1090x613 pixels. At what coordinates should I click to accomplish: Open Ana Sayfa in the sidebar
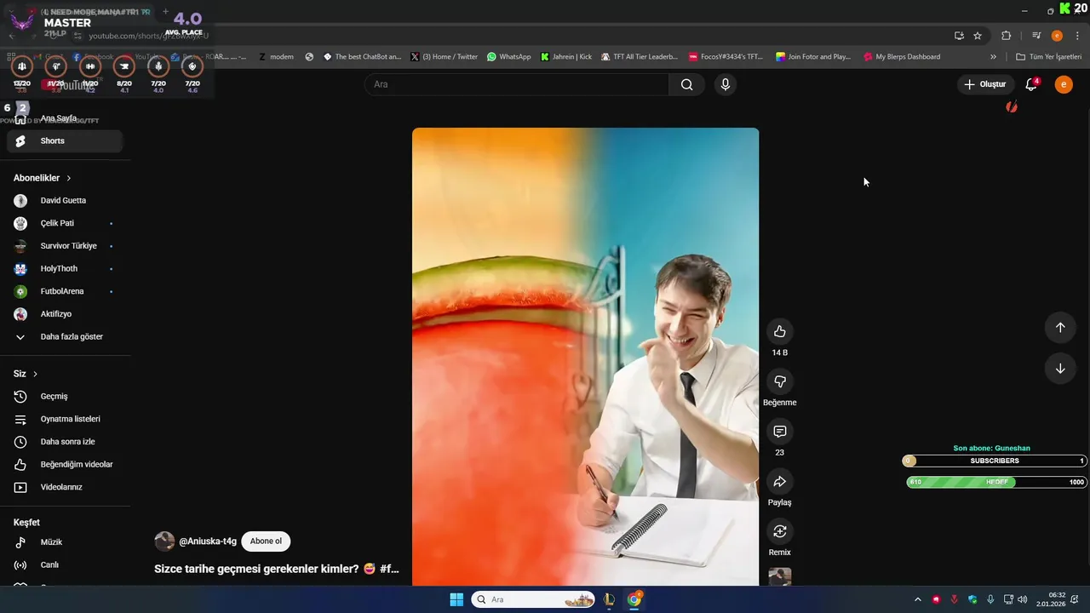point(65,118)
